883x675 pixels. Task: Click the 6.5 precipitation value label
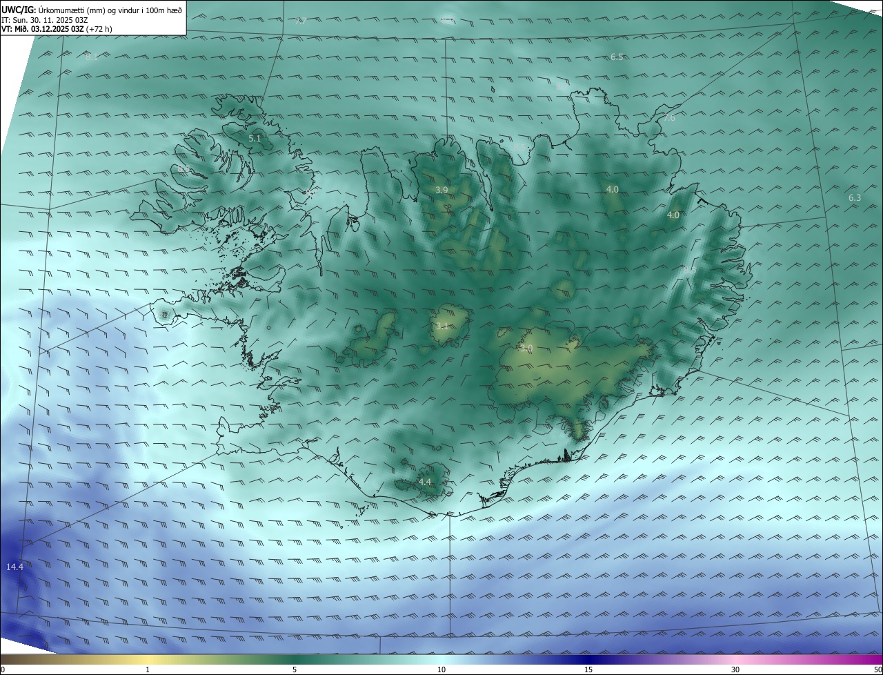point(617,57)
